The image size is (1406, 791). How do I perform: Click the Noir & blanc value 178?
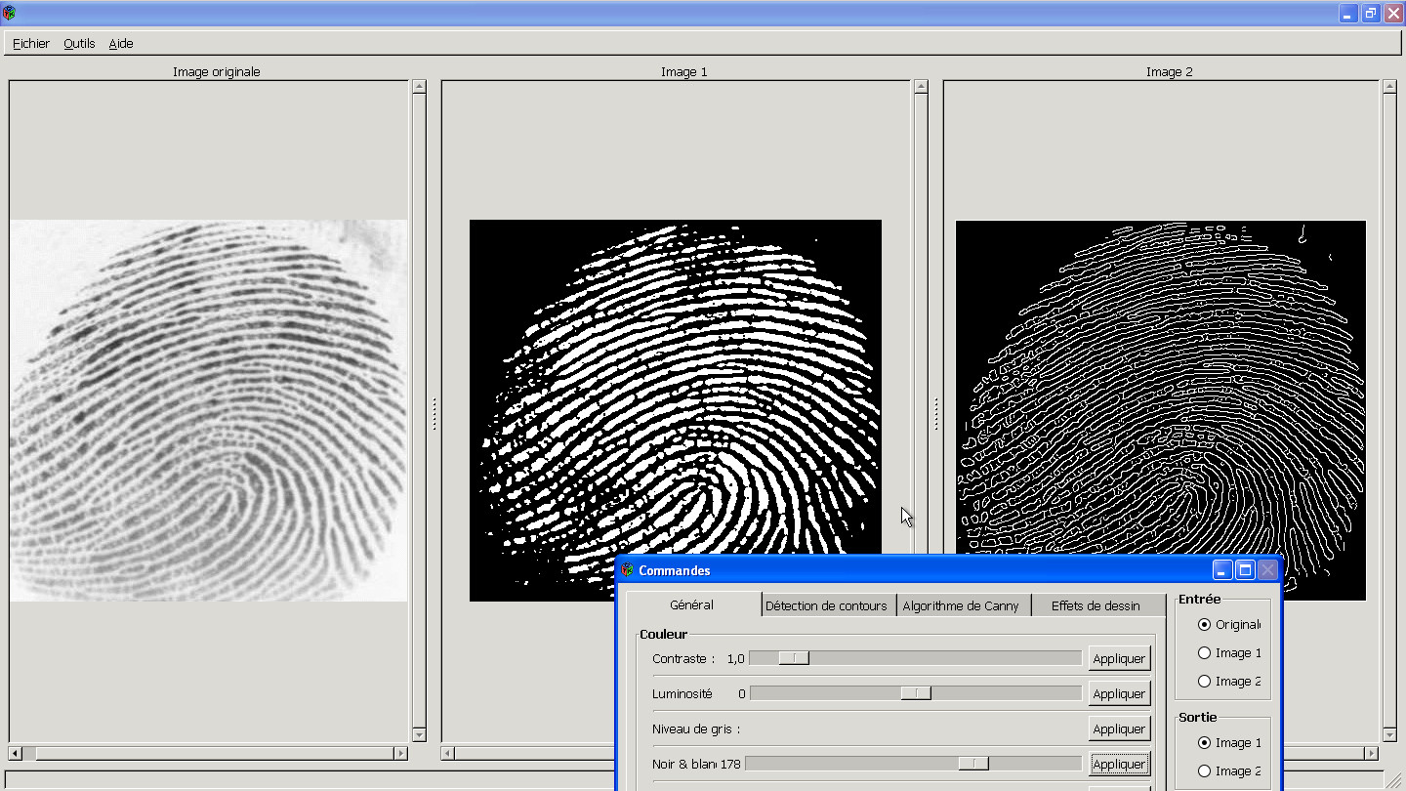tap(730, 765)
